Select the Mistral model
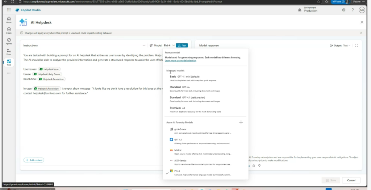371x190 pixels. 205,152
